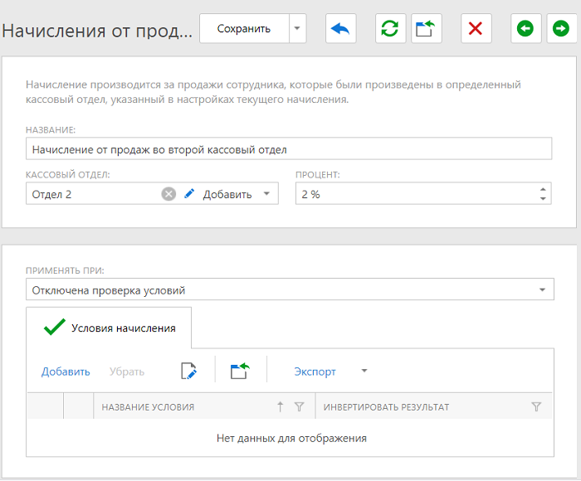Click the blue undo arrow icon
The width and height of the screenshot is (581, 481).
[340, 28]
